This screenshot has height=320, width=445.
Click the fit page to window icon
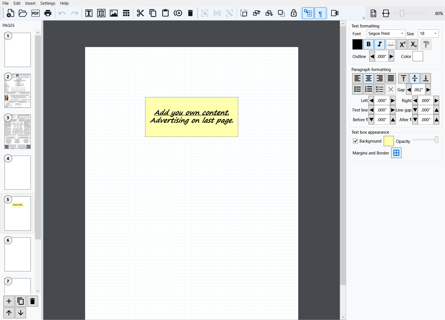tap(373, 13)
